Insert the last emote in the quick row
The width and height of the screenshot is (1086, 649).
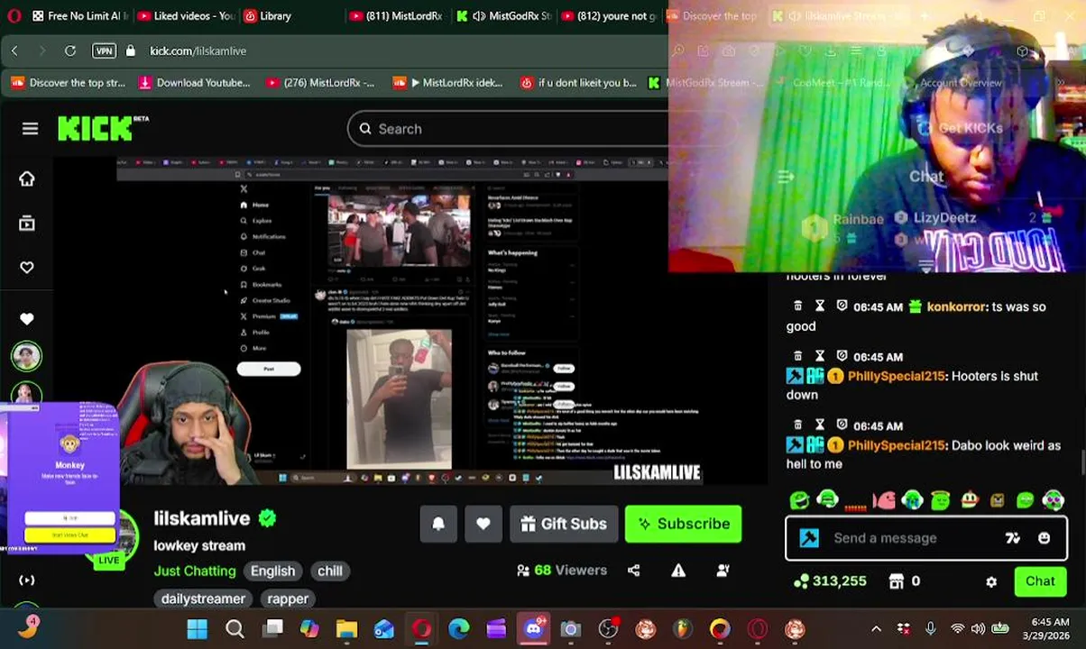pyautogui.click(x=1054, y=499)
